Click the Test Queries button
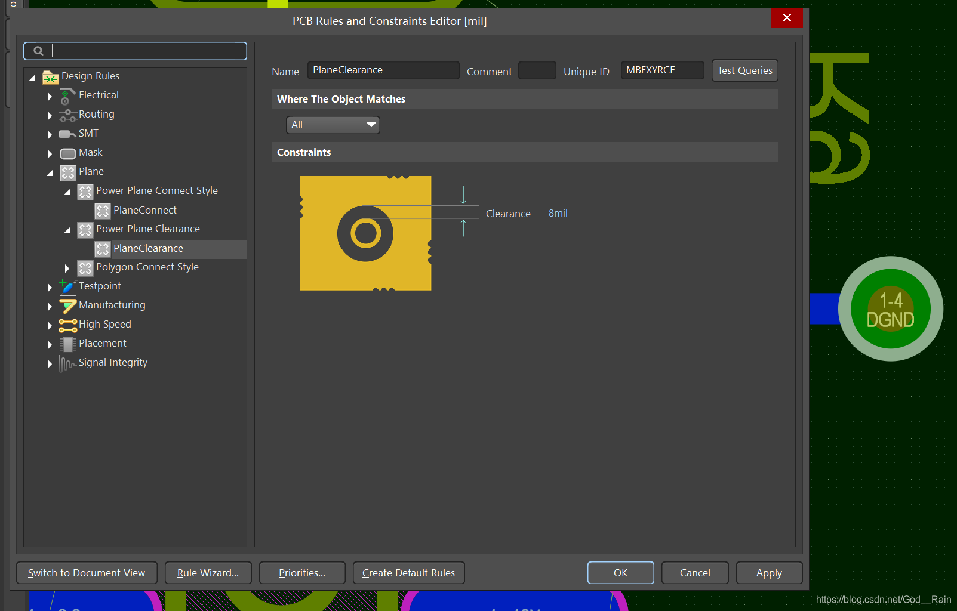The image size is (957, 611). coord(744,70)
